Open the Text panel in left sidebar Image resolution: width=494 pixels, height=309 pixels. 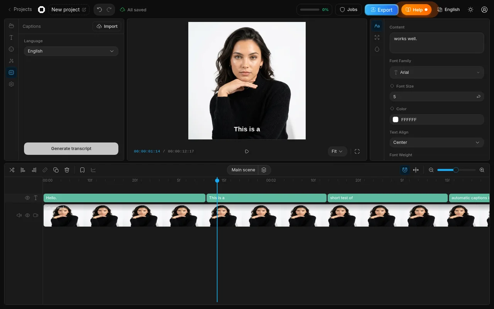point(11,37)
